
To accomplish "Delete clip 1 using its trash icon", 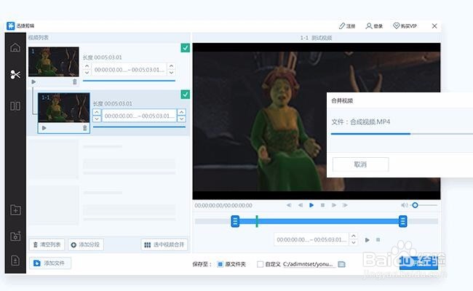I will (74, 81).
